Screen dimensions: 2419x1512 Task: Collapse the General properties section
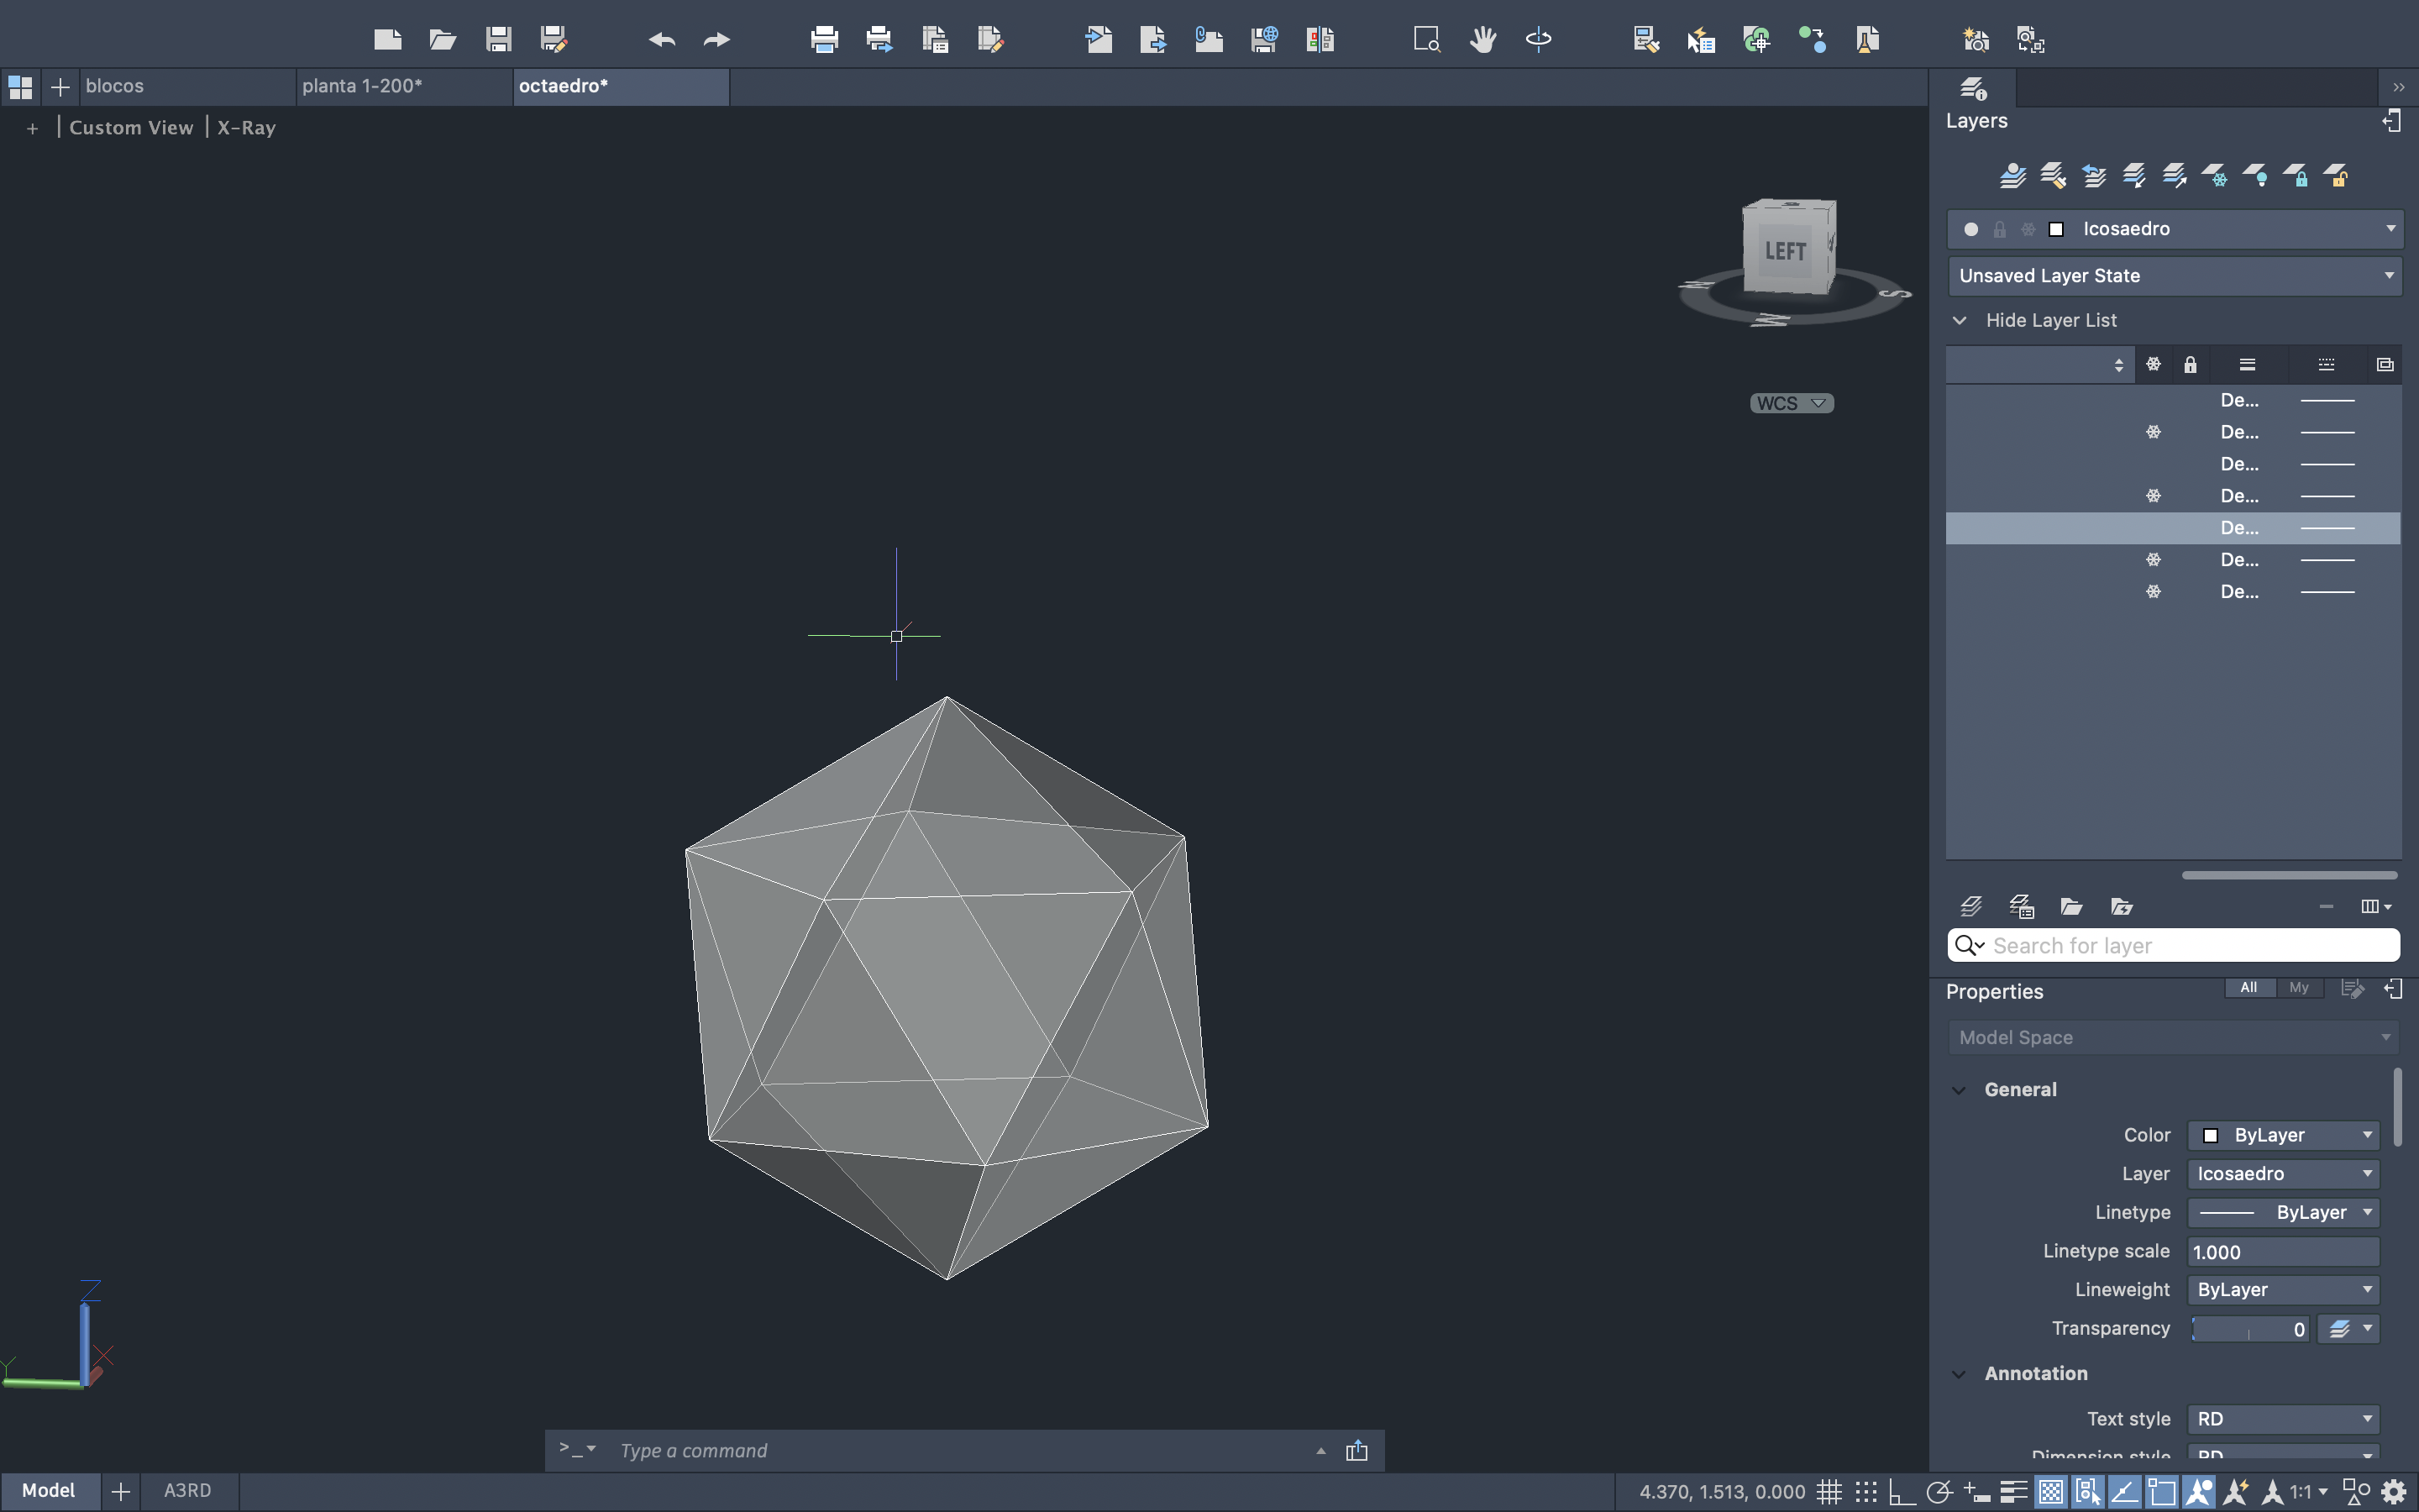tap(1960, 1090)
